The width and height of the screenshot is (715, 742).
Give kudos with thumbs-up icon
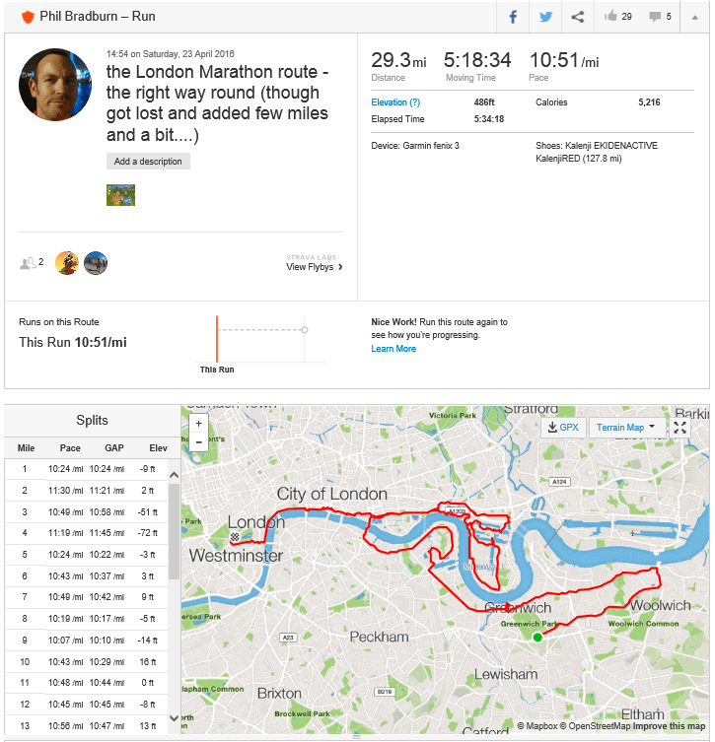click(x=610, y=17)
